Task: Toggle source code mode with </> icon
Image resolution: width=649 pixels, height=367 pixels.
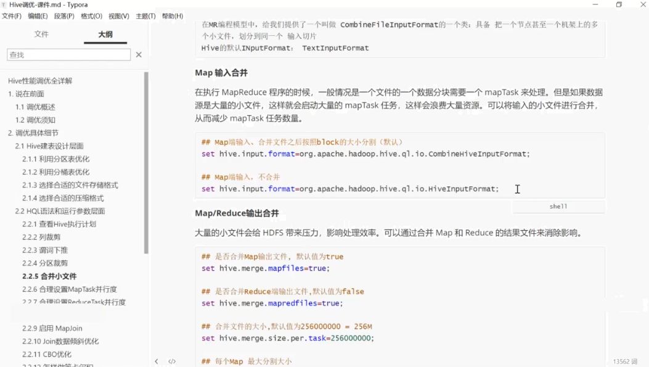Action: click(172, 361)
